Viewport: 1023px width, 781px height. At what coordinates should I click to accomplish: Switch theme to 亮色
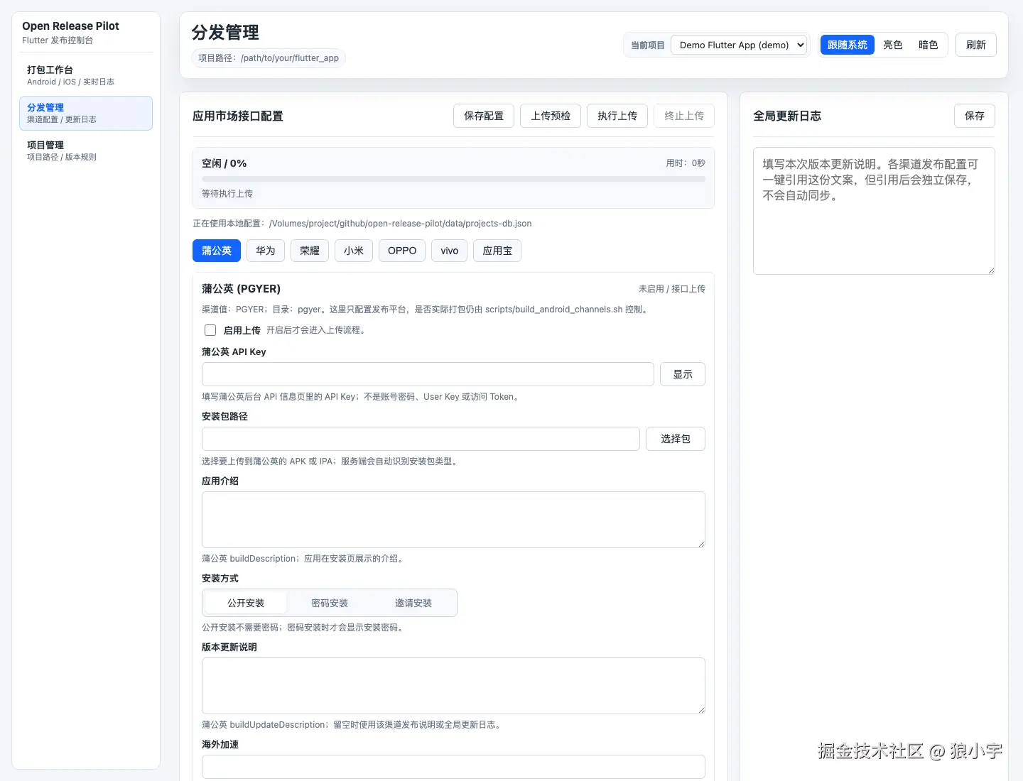coord(893,45)
